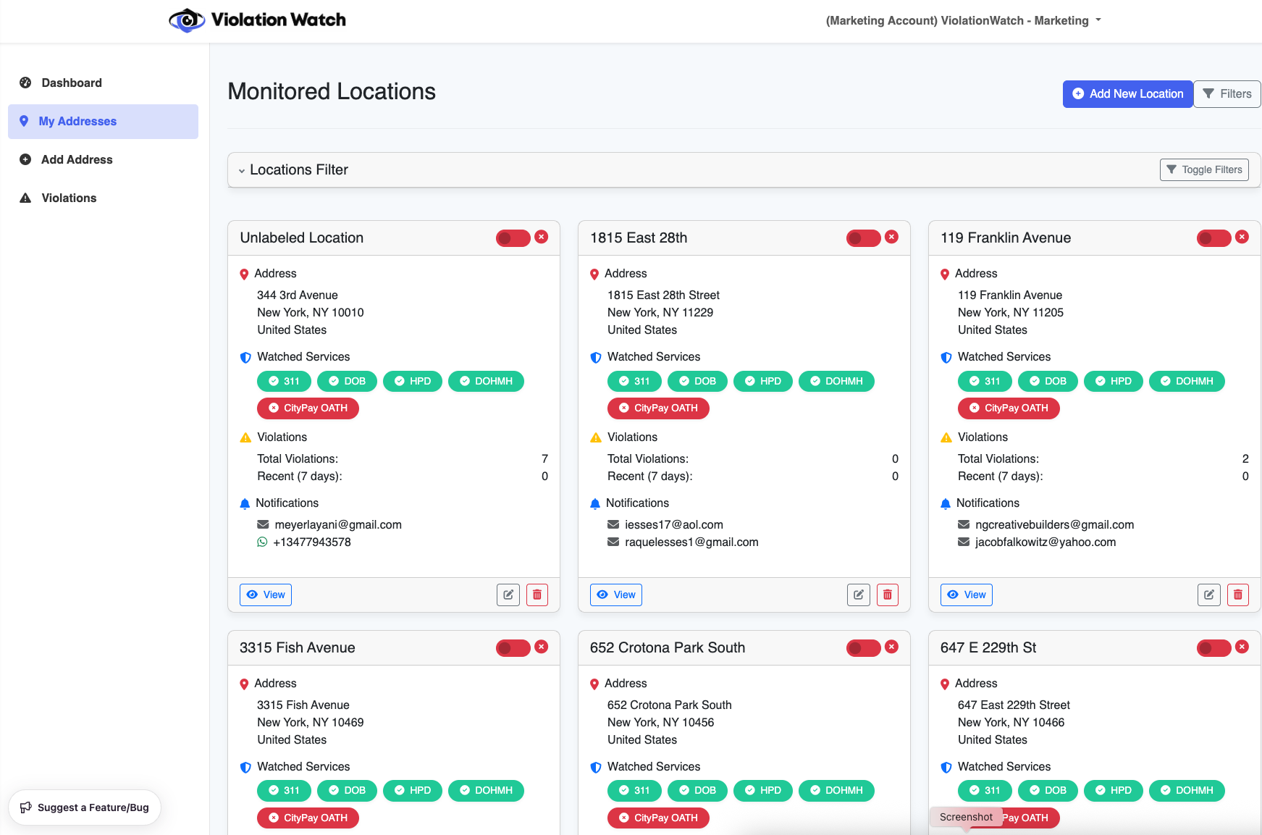Click the Add New Location button
This screenshot has height=835, width=1262.
[1127, 94]
